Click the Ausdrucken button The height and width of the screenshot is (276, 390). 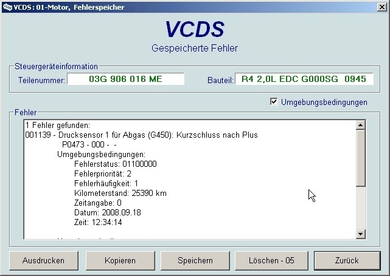(x=44, y=260)
